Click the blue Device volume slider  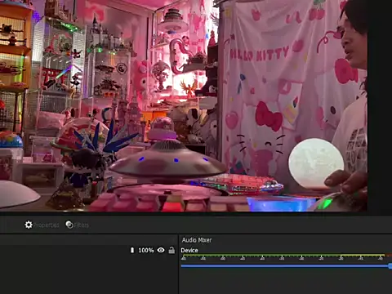tap(287, 265)
